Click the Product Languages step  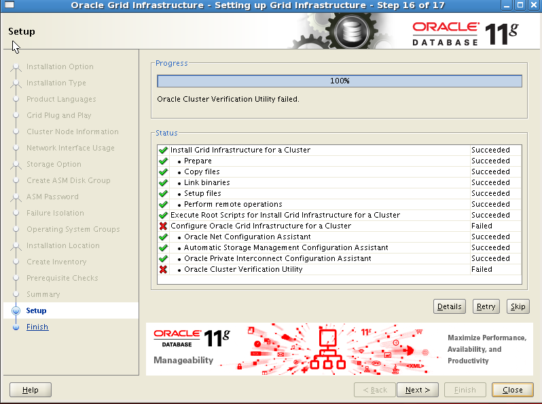(x=61, y=99)
